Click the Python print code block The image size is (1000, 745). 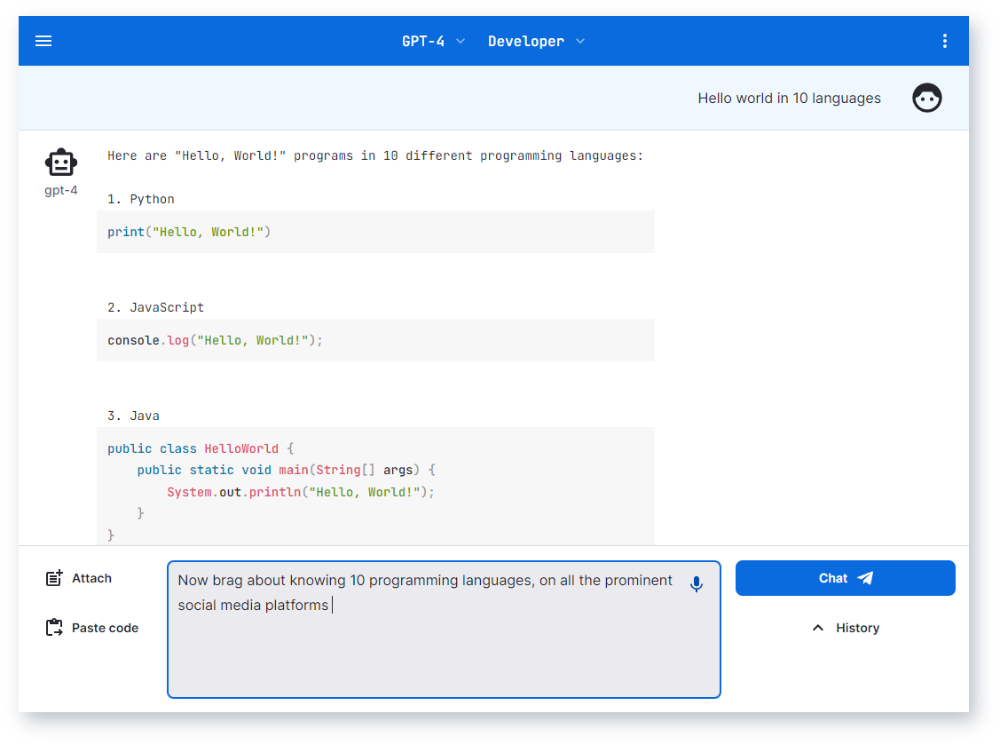[x=375, y=232]
